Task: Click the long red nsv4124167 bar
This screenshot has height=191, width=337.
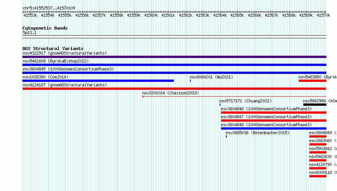Action: (174, 89)
